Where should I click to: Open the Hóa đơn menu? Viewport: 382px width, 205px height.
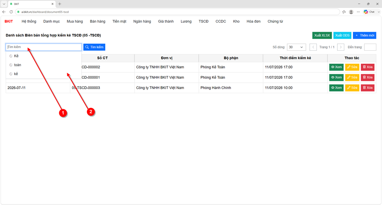[253, 21]
